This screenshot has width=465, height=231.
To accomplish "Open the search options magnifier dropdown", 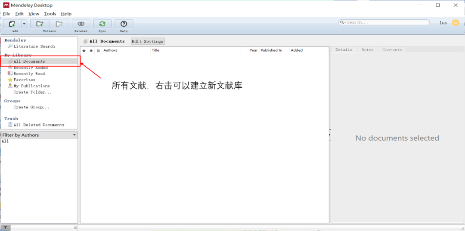I will pyautogui.click(x=343, y=22).
